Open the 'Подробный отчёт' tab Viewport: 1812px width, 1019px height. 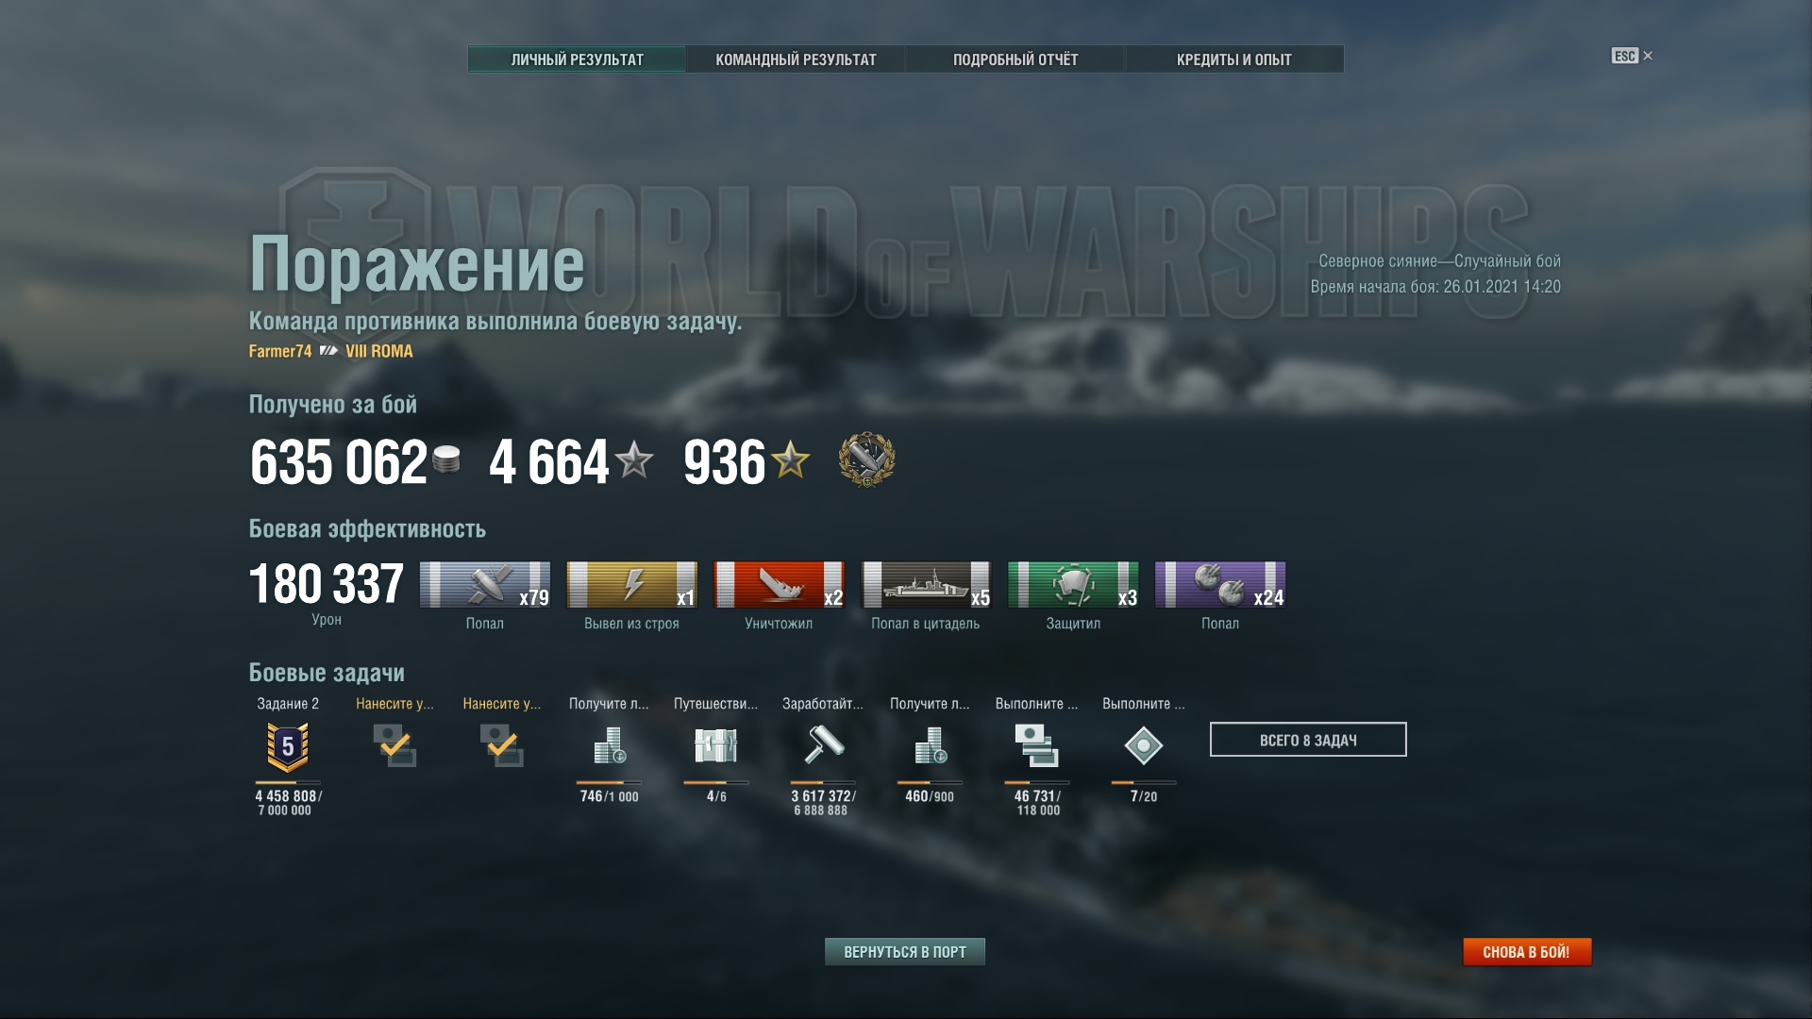click(1015, 59)
